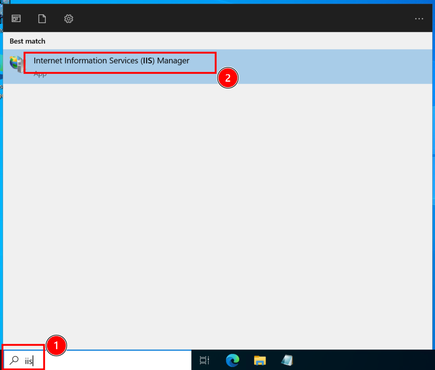Open Internet Information Services (IIS) Manager result

pos(111,61)
